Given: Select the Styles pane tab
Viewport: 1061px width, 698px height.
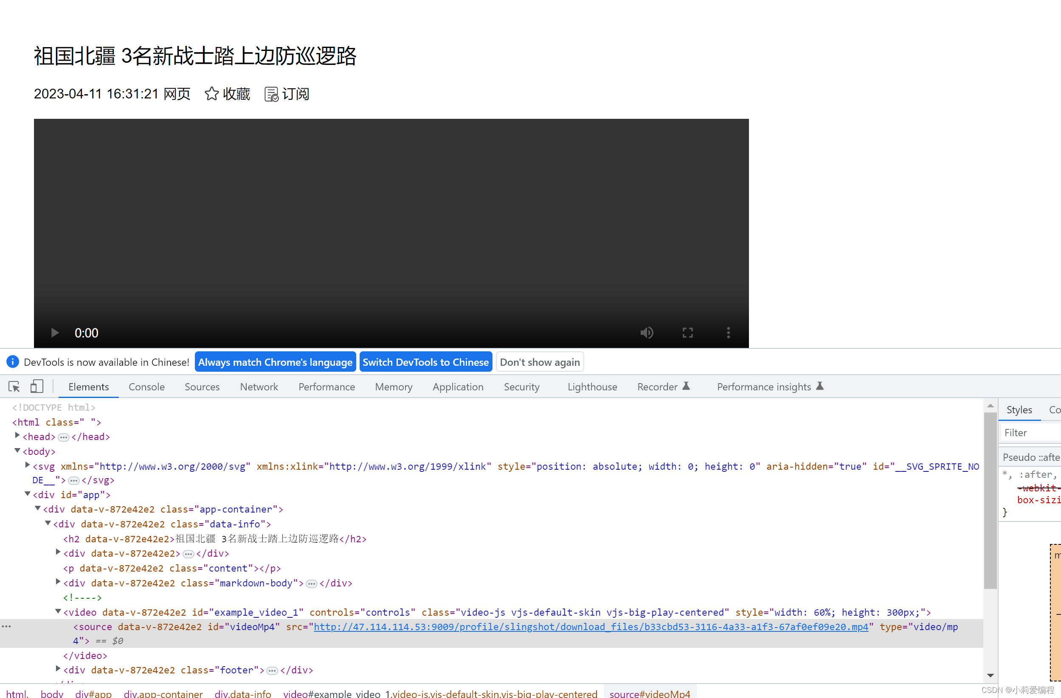Looking at the screenshot, I should click(1019, 410).
